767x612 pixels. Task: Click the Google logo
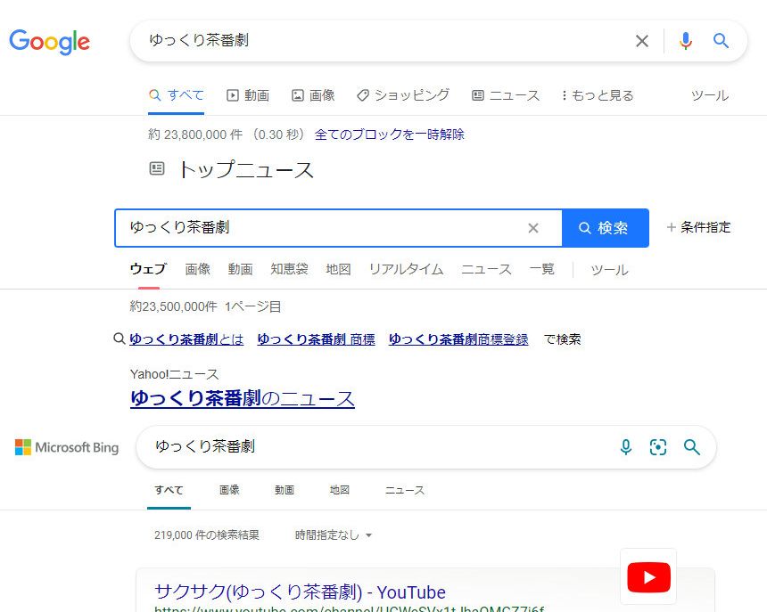50,42
